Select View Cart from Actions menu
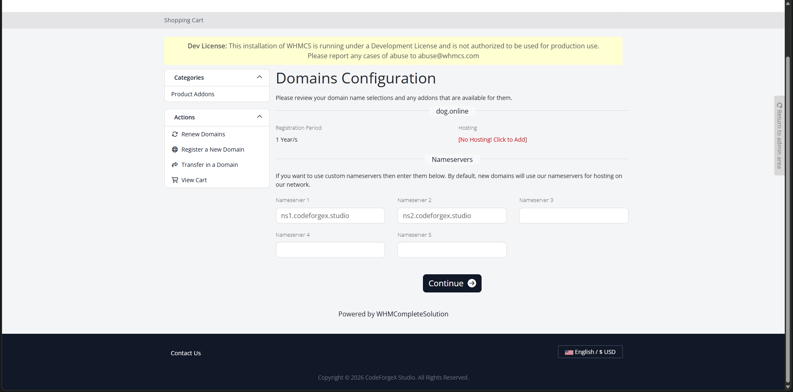793x392 pixels. coord(194,180)
